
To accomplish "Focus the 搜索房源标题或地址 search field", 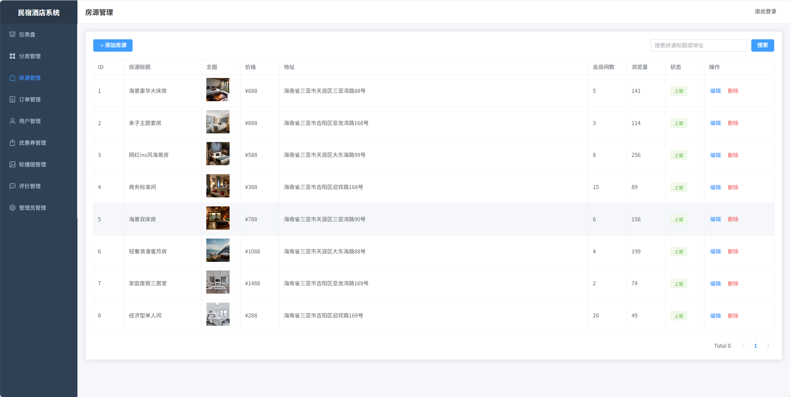I will 698,45.
